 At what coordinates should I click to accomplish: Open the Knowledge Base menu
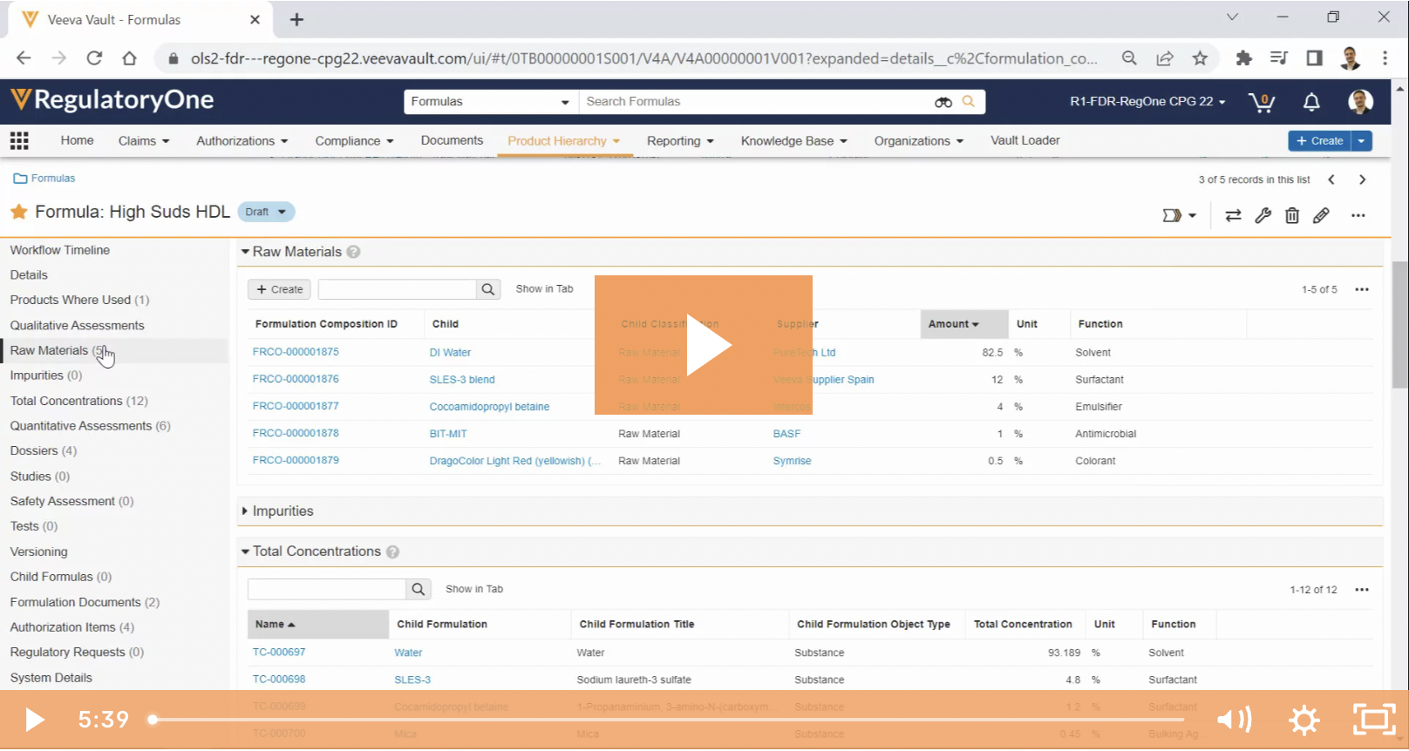point(793,141)
